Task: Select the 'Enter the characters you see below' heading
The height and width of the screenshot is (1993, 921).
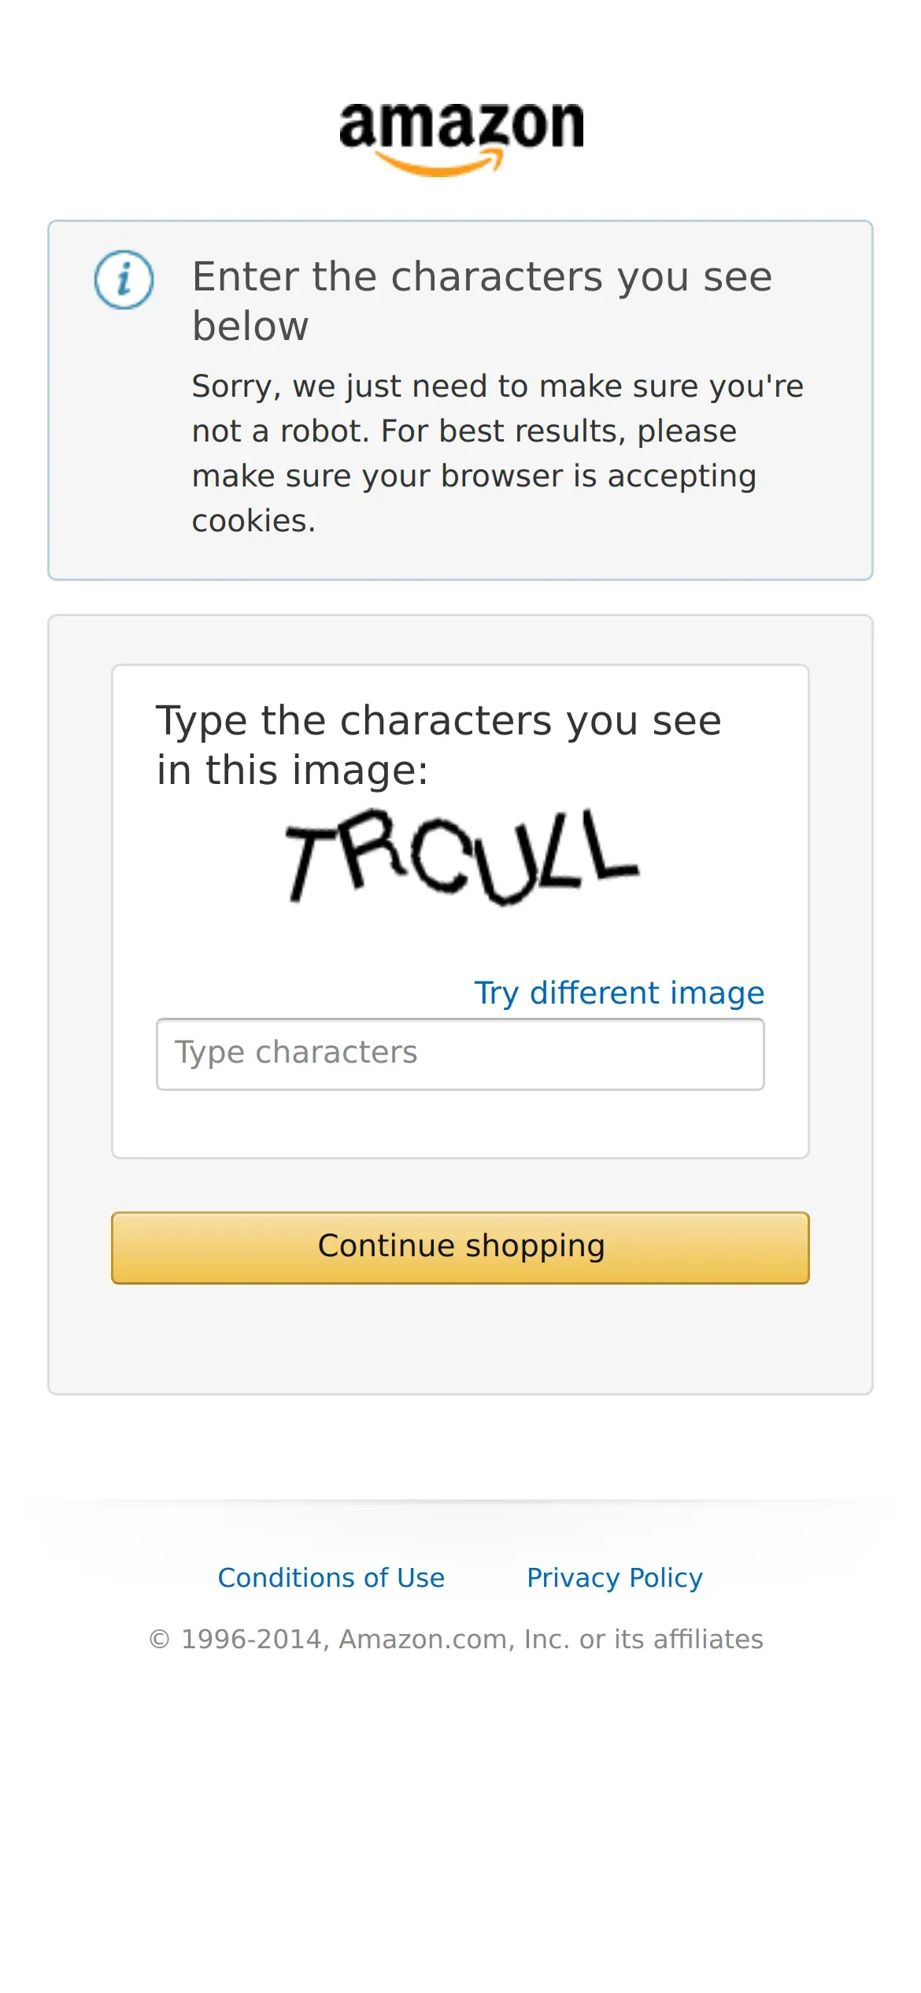Action: pos(483,301)
